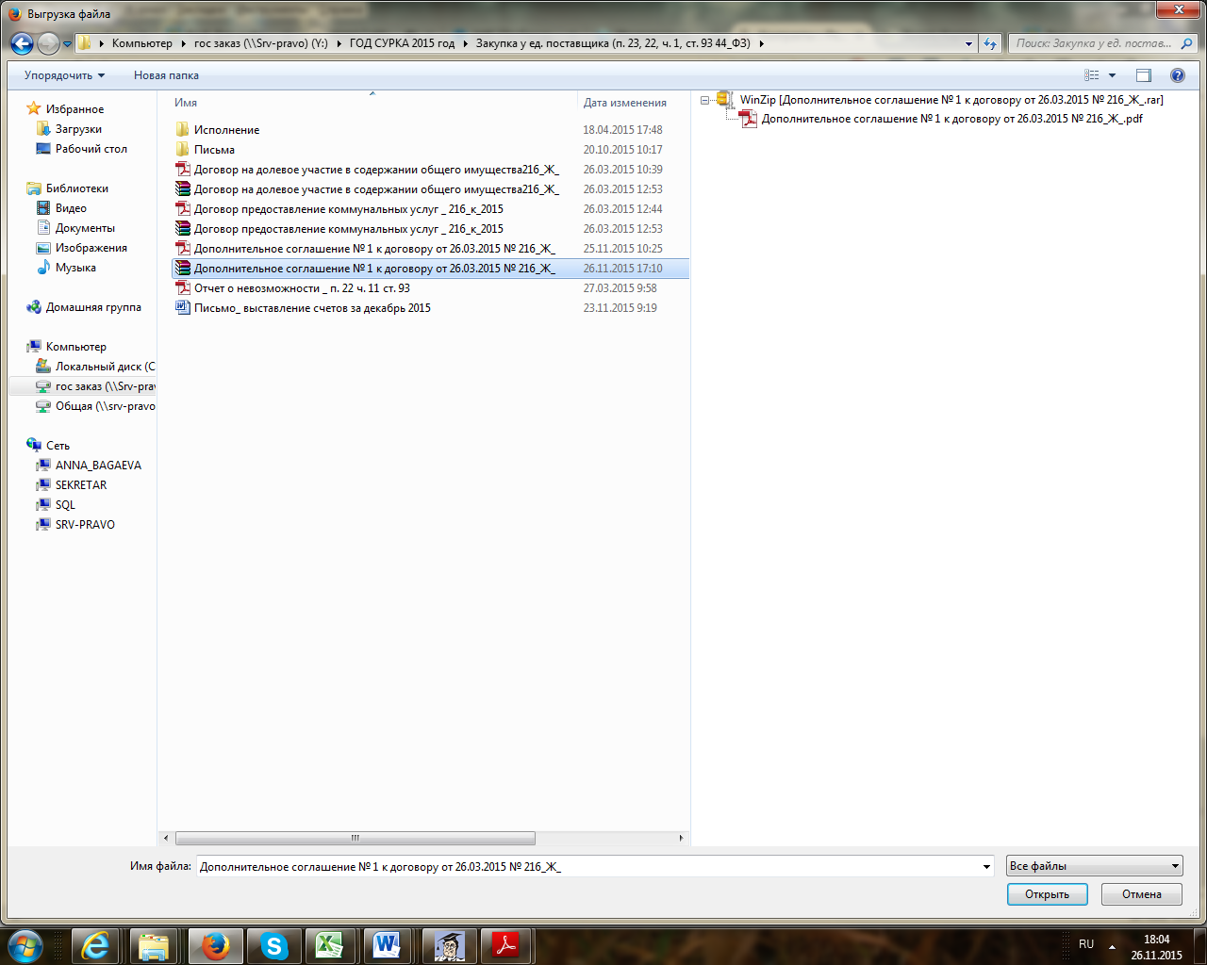Open the "Музыка" library
Image resolution: width=1207 pixels, height=965 pixels.
point(75,268)
